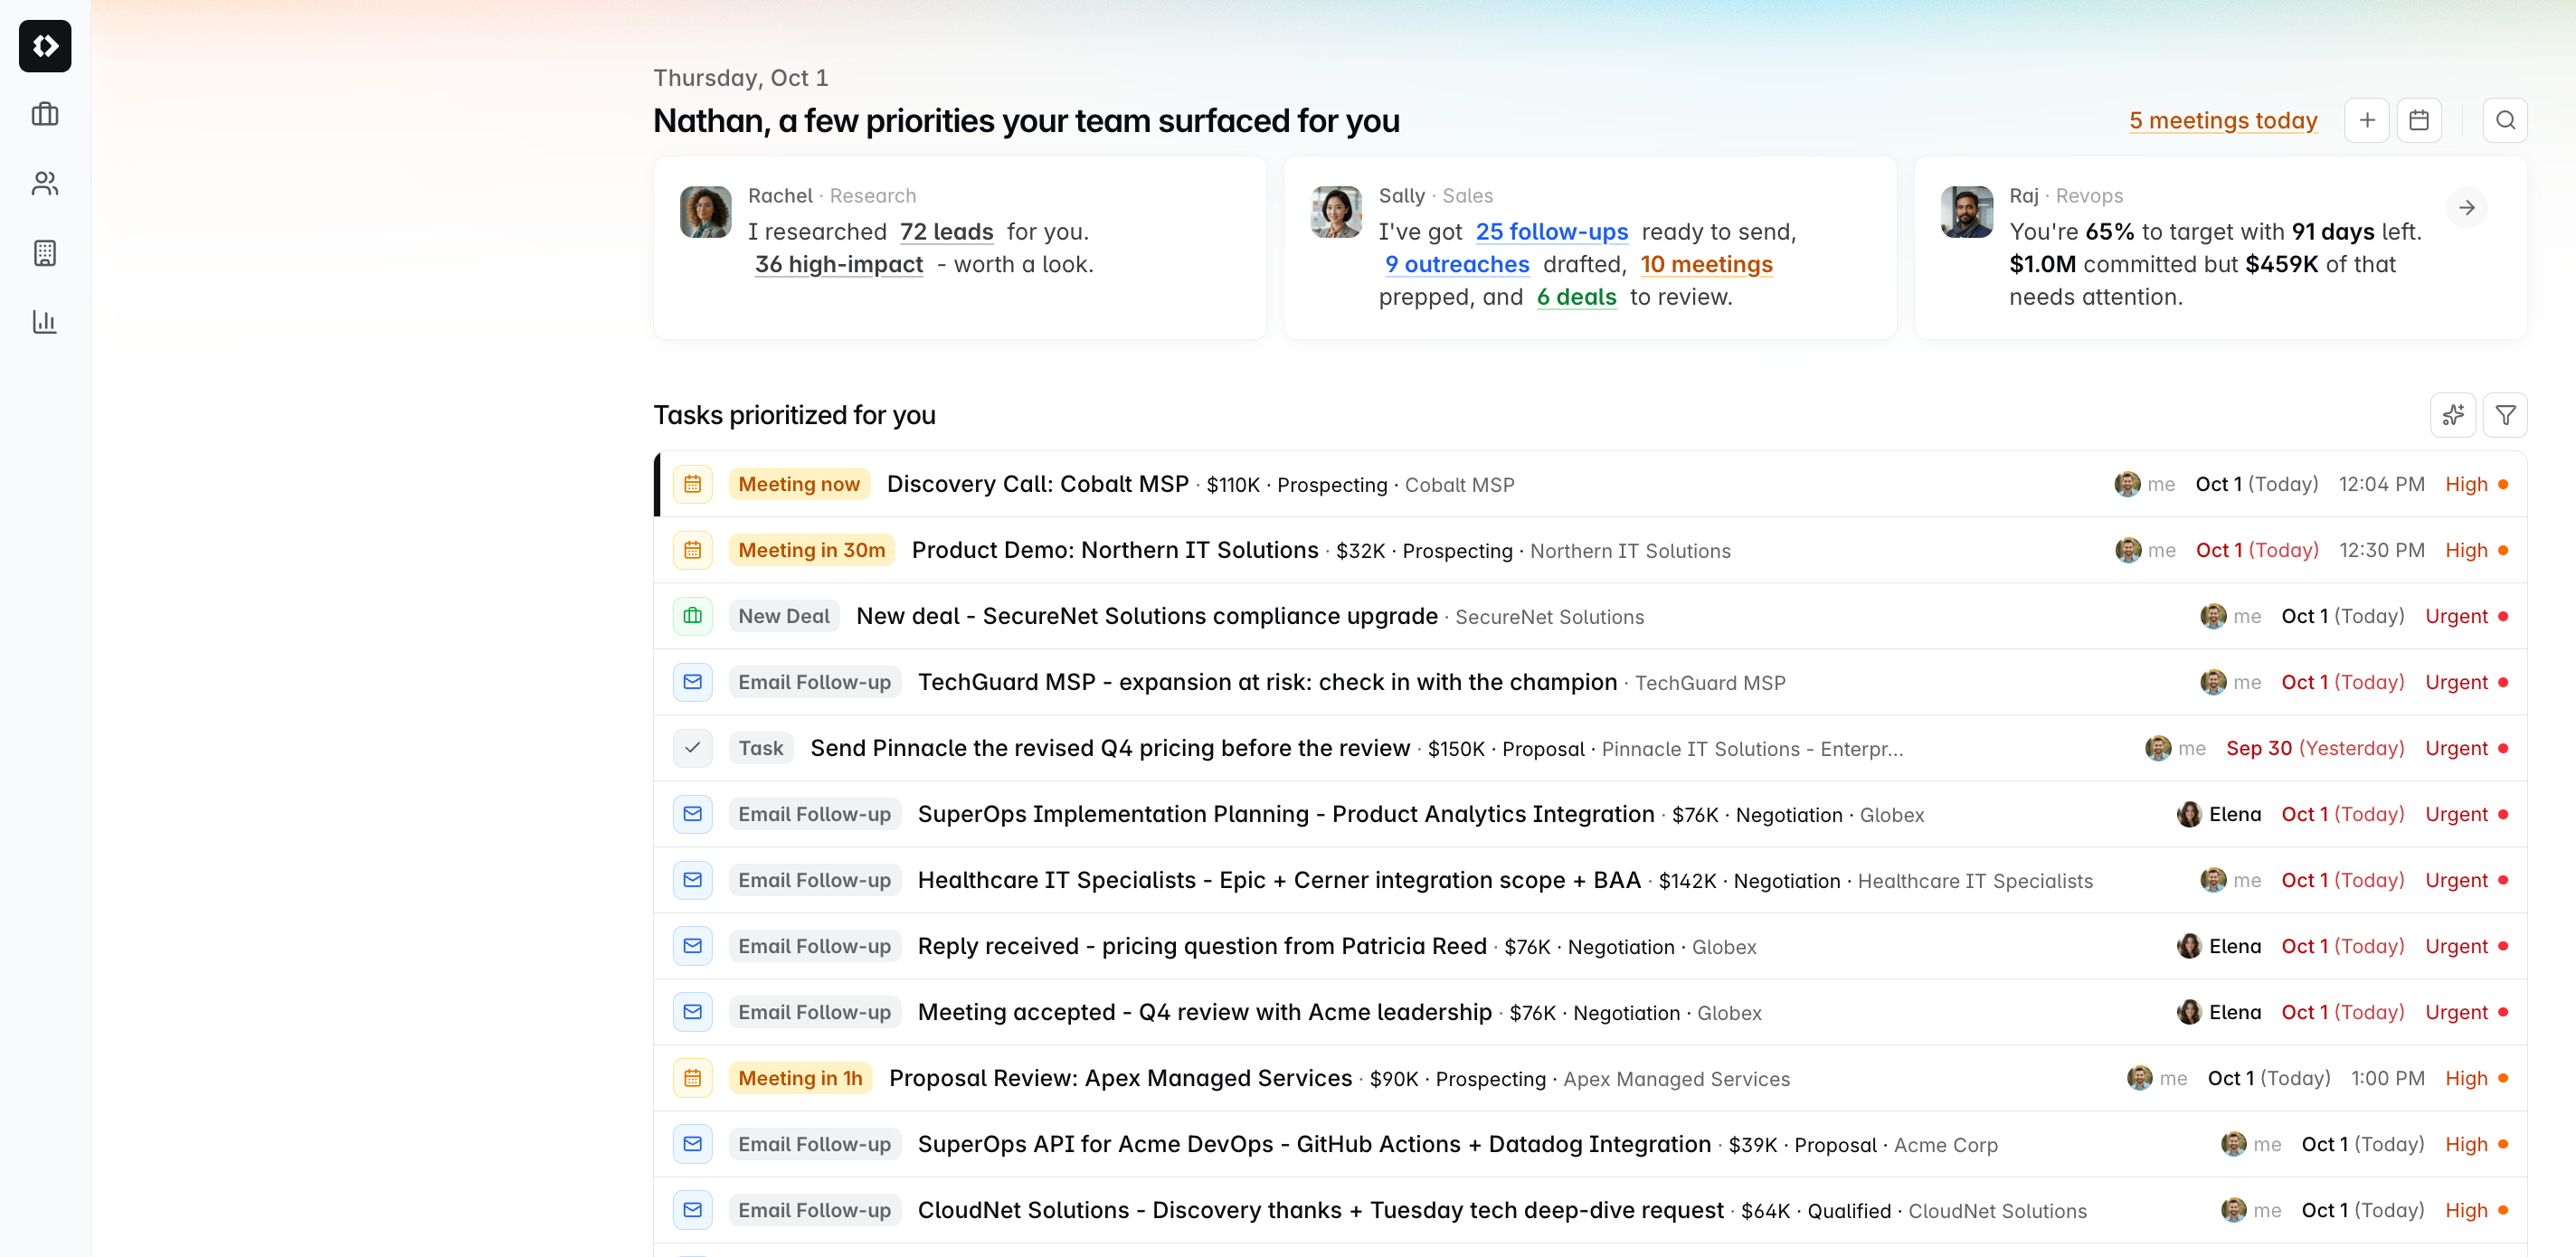
Task: Open the calendar icon in header
Action: 2419,120
